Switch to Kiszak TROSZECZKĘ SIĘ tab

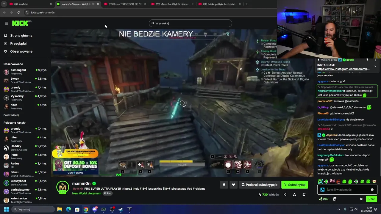point(125,4)
